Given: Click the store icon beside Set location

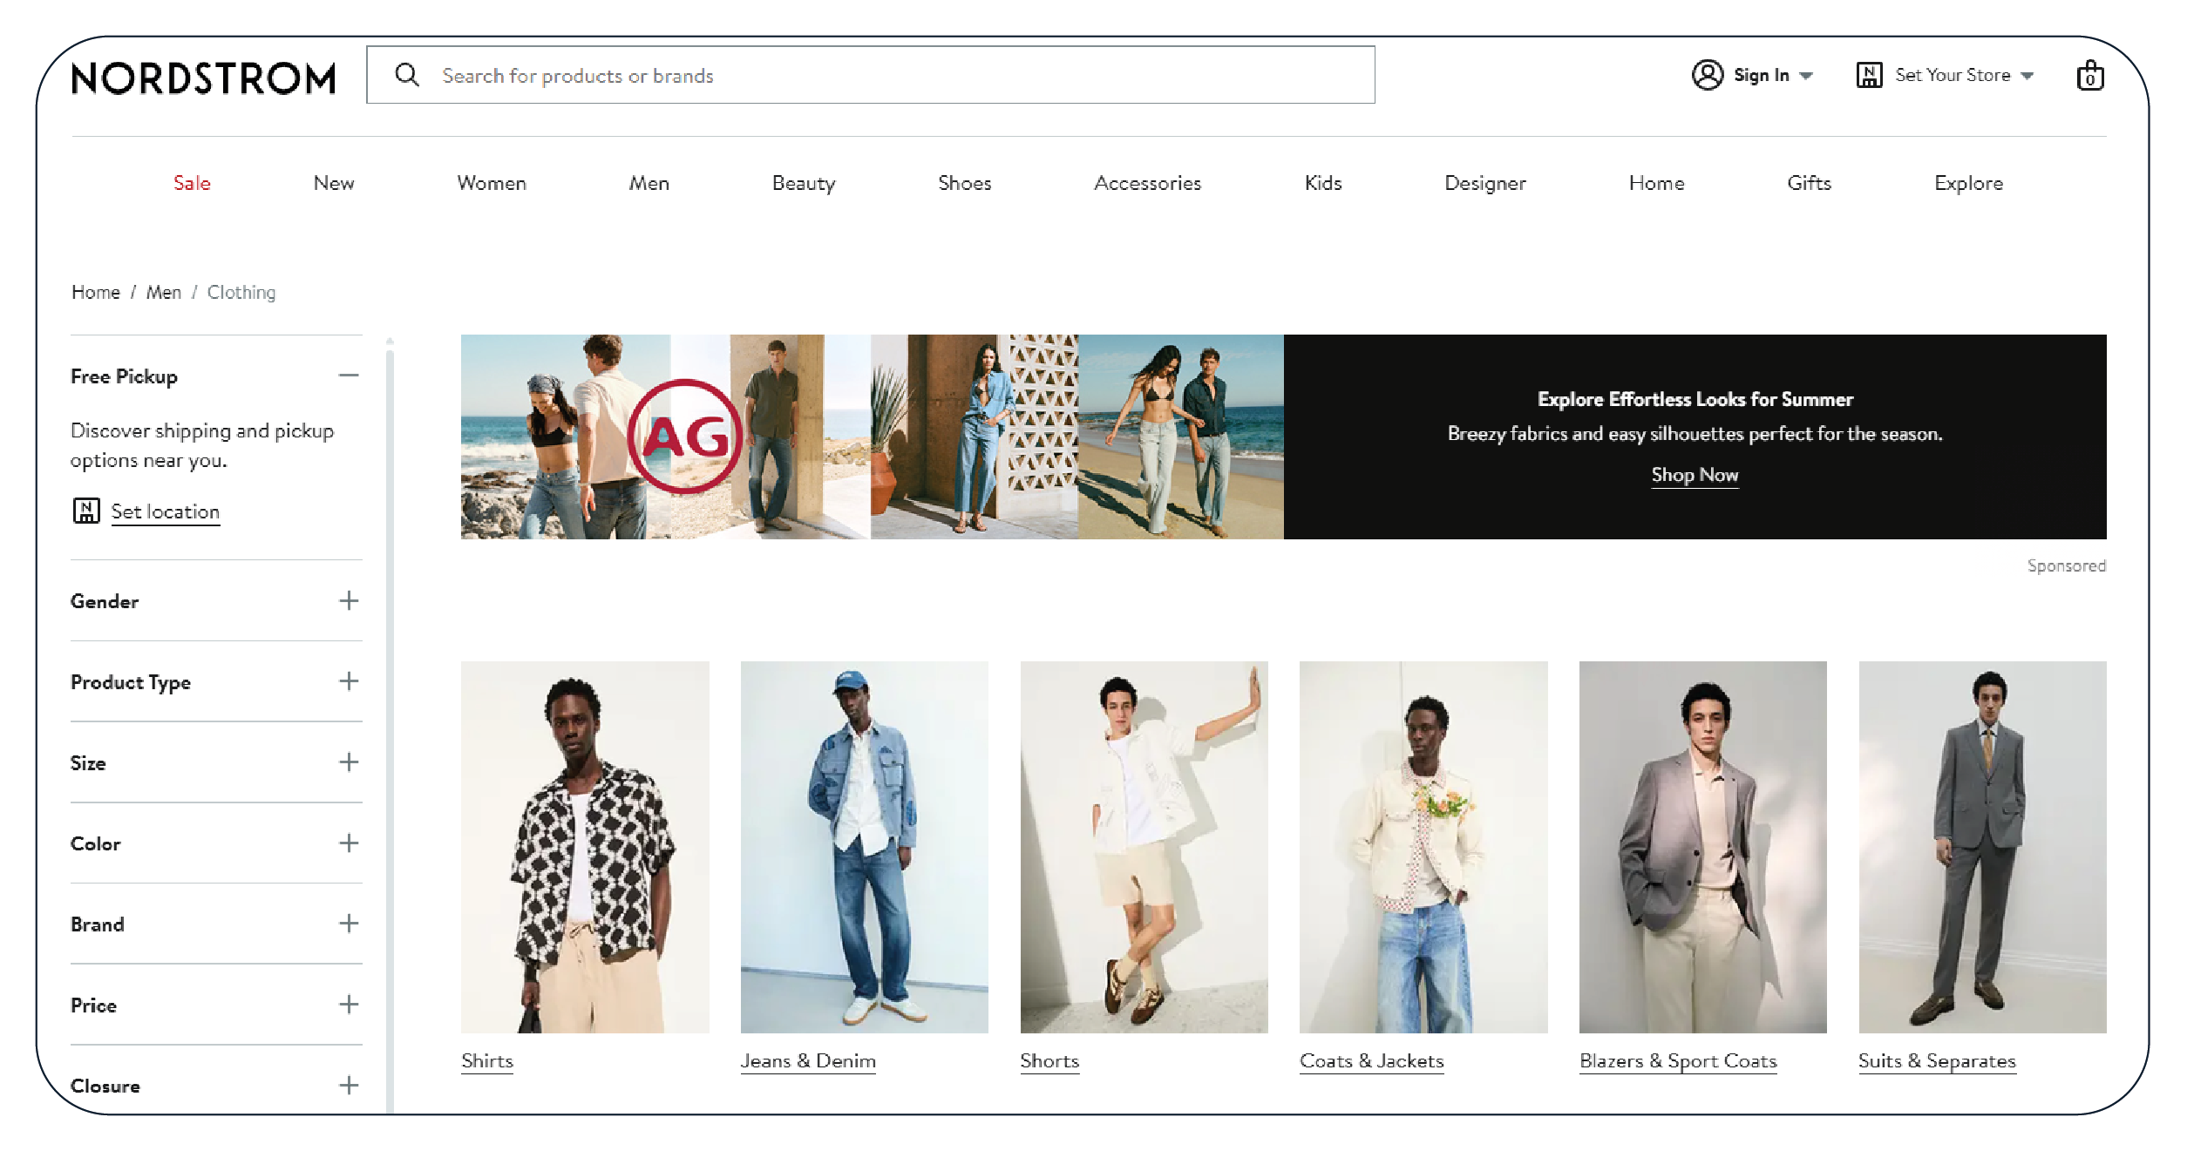Looking at the screenshot, I should [x=85, y=511].
